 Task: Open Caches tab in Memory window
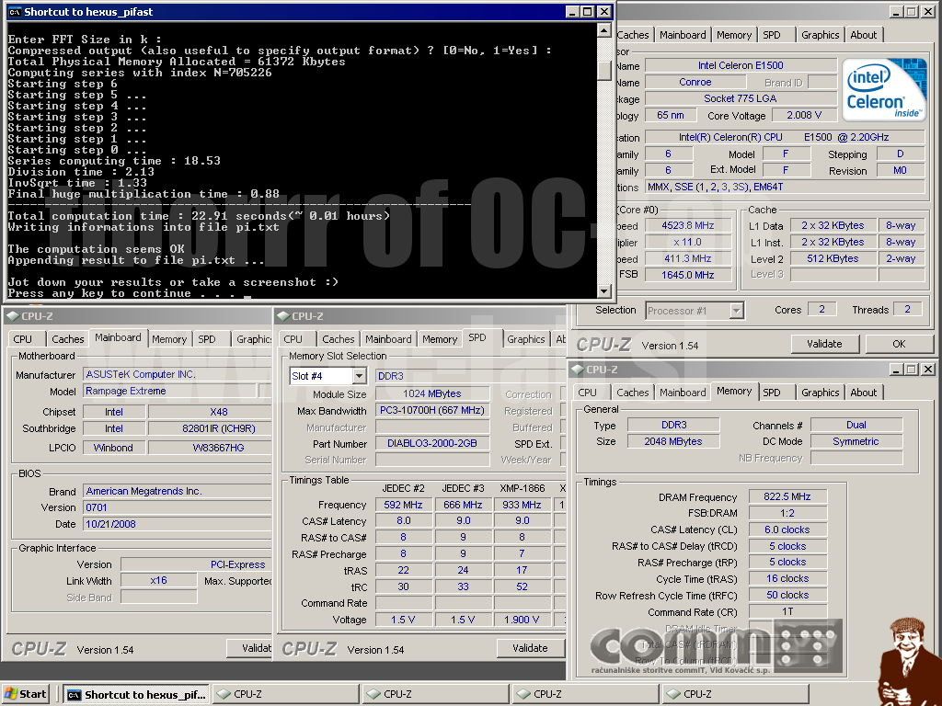pyautogui.click(x=632, y=393)
